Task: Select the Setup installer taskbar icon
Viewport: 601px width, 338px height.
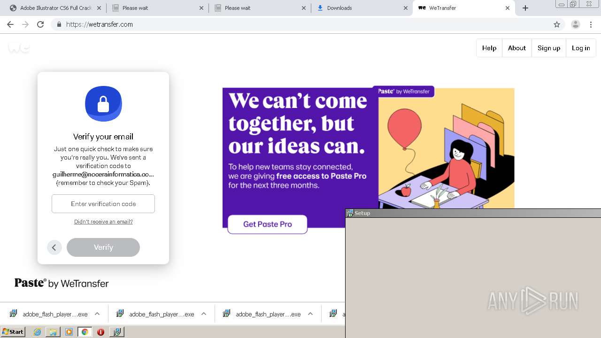Action: [x=116, y=332]
